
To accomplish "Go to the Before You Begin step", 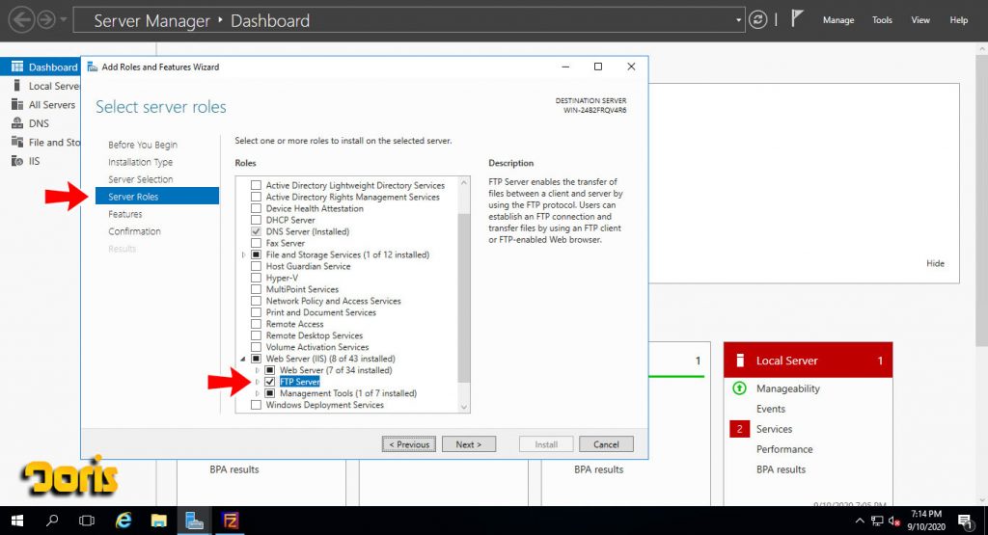I will click(x=143, y=145).
